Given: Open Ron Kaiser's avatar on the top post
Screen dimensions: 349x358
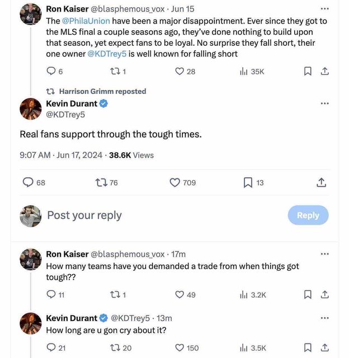Looking at the screenshot, I should coord(31,15).
